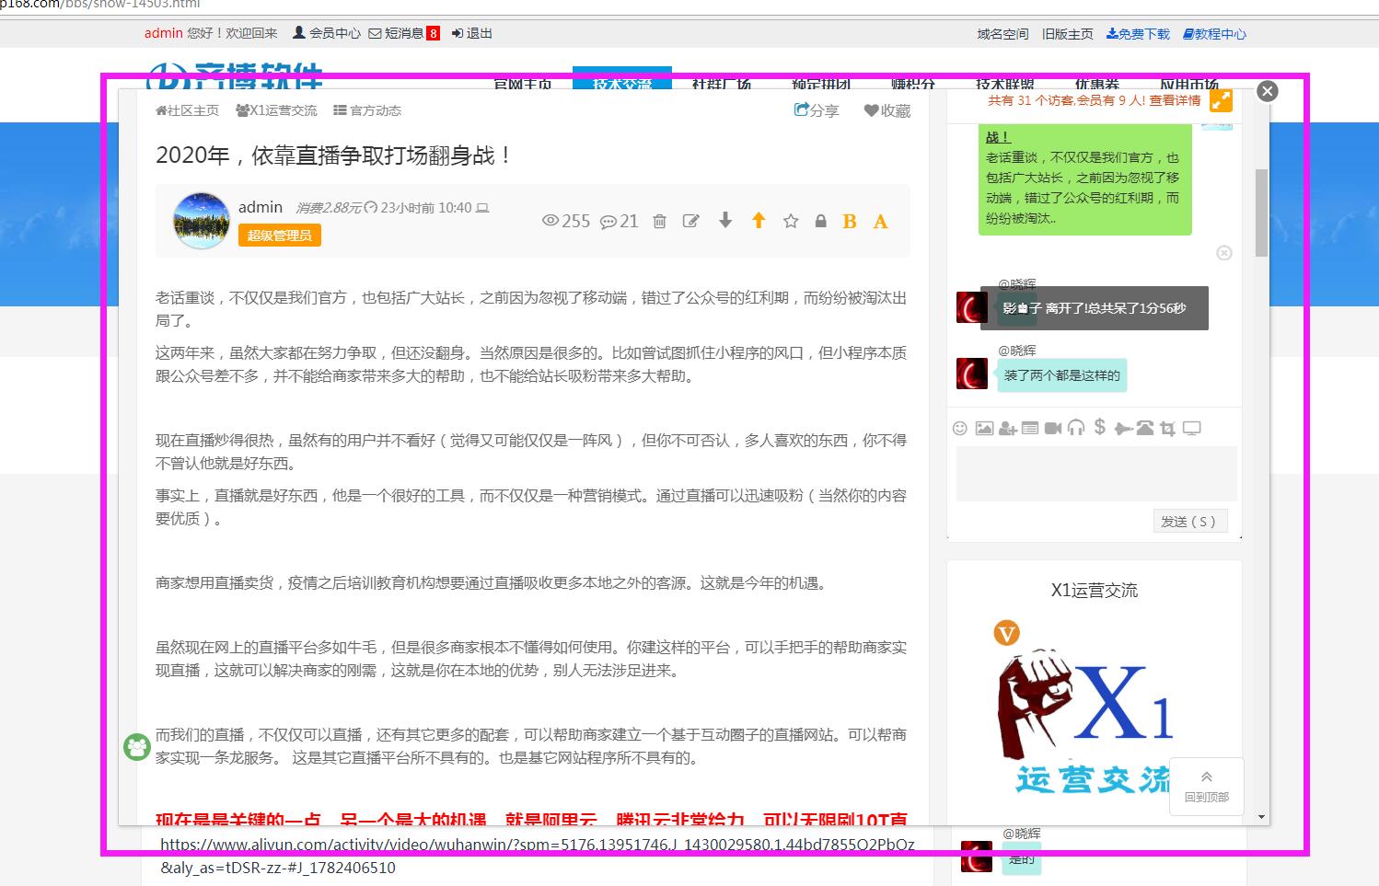Click the trash icon to delete the post
This screenshot has height=886, width=1379.
(659, 221)
